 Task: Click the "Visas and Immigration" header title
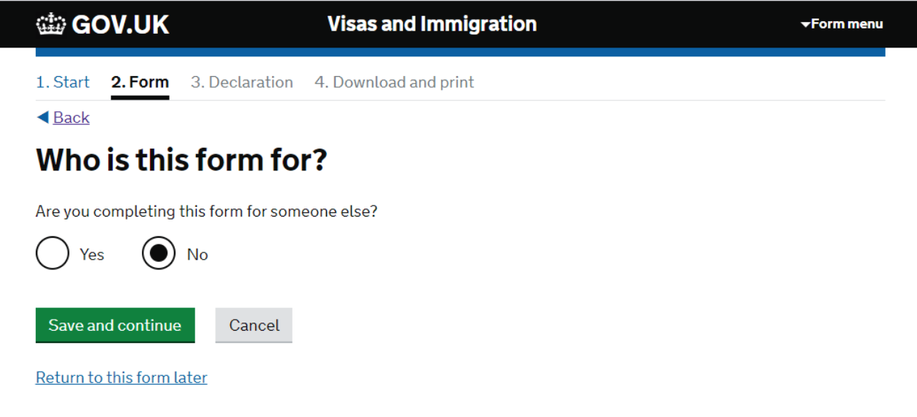click(x=432, y=24)
